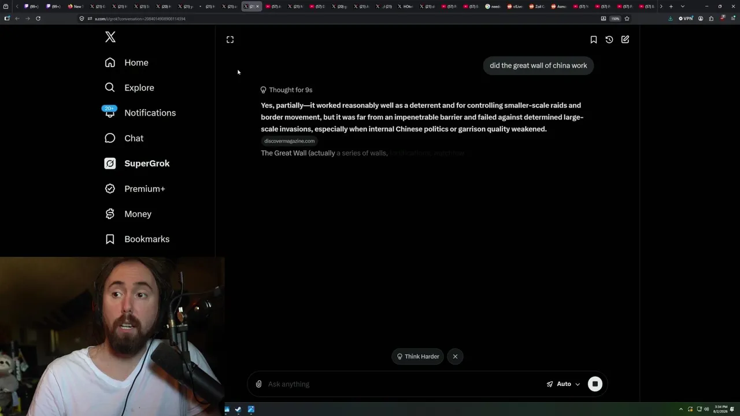The height and width of the screenshot is (416, 740).
Task: Click the Bookmarks ribbon icon
Action: click(x=110, y=239)
